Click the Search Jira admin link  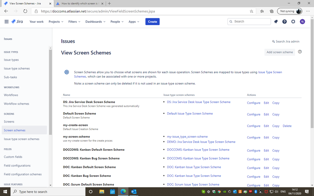pos(286,41)
